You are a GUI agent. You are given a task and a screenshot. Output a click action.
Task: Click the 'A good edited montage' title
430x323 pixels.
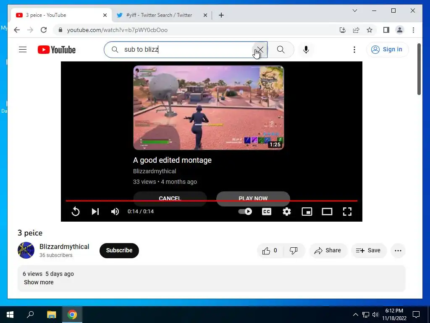click(172, 160)
